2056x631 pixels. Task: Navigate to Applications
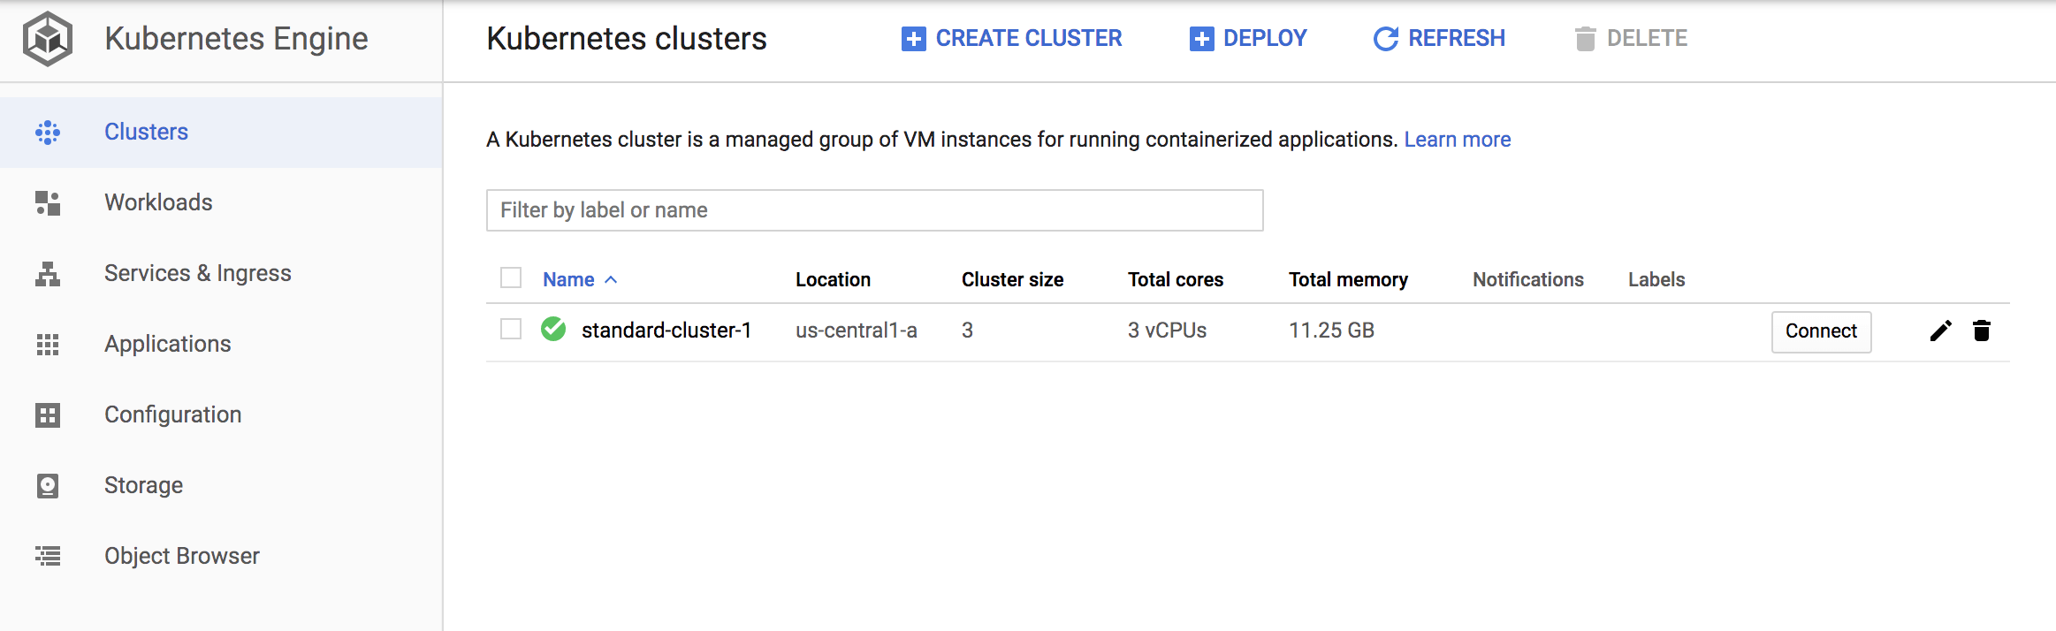(221, 344)
